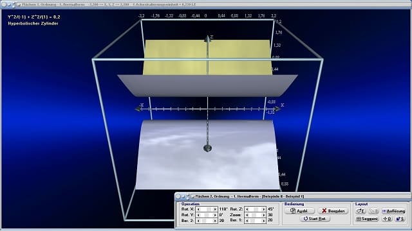This screenshot has height=231, width=412.
Task: Click the sphere at the Y axis end
Action: 207,148
